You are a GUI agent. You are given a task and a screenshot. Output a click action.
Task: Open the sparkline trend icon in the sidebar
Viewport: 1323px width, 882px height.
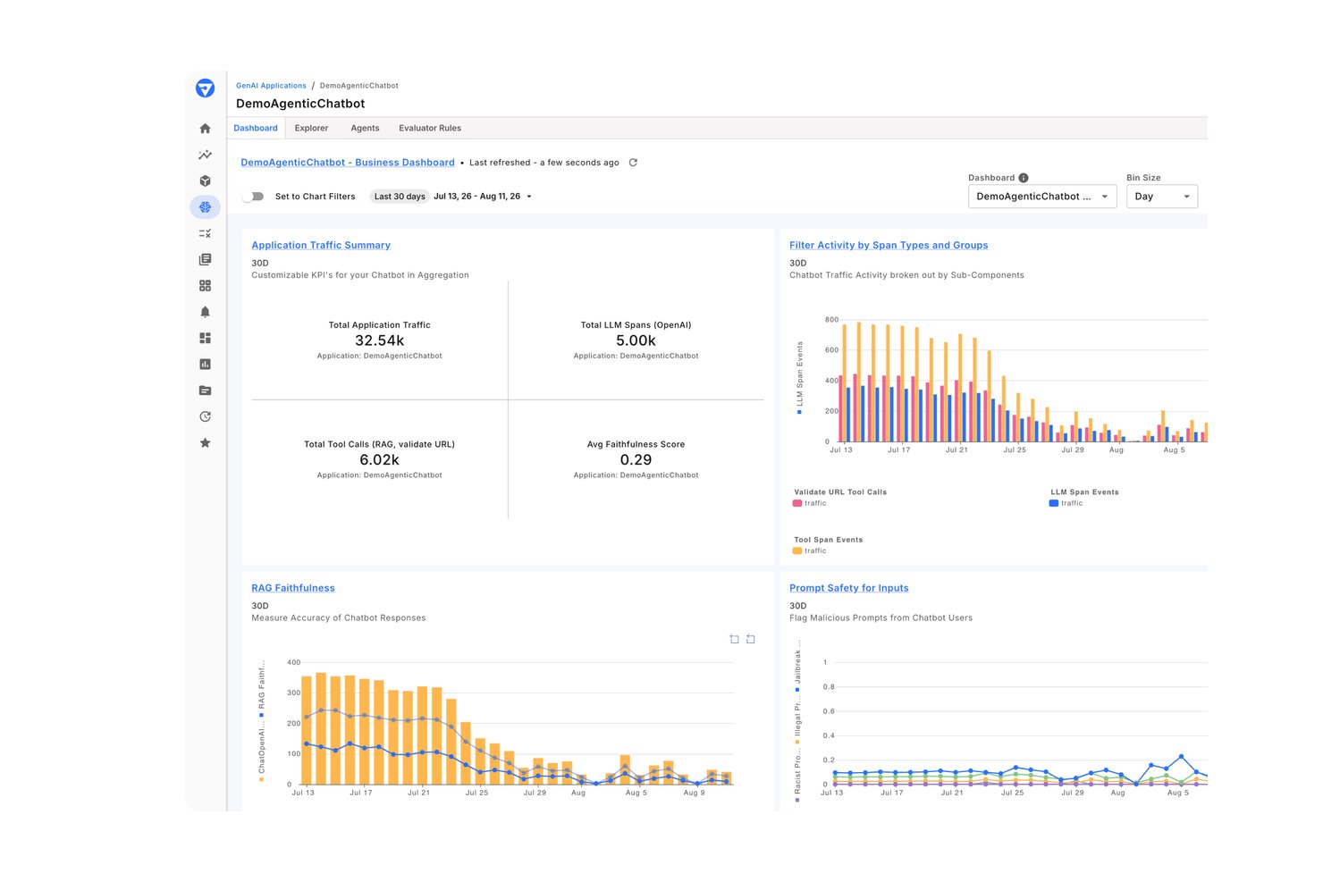(x=205, y=155)
